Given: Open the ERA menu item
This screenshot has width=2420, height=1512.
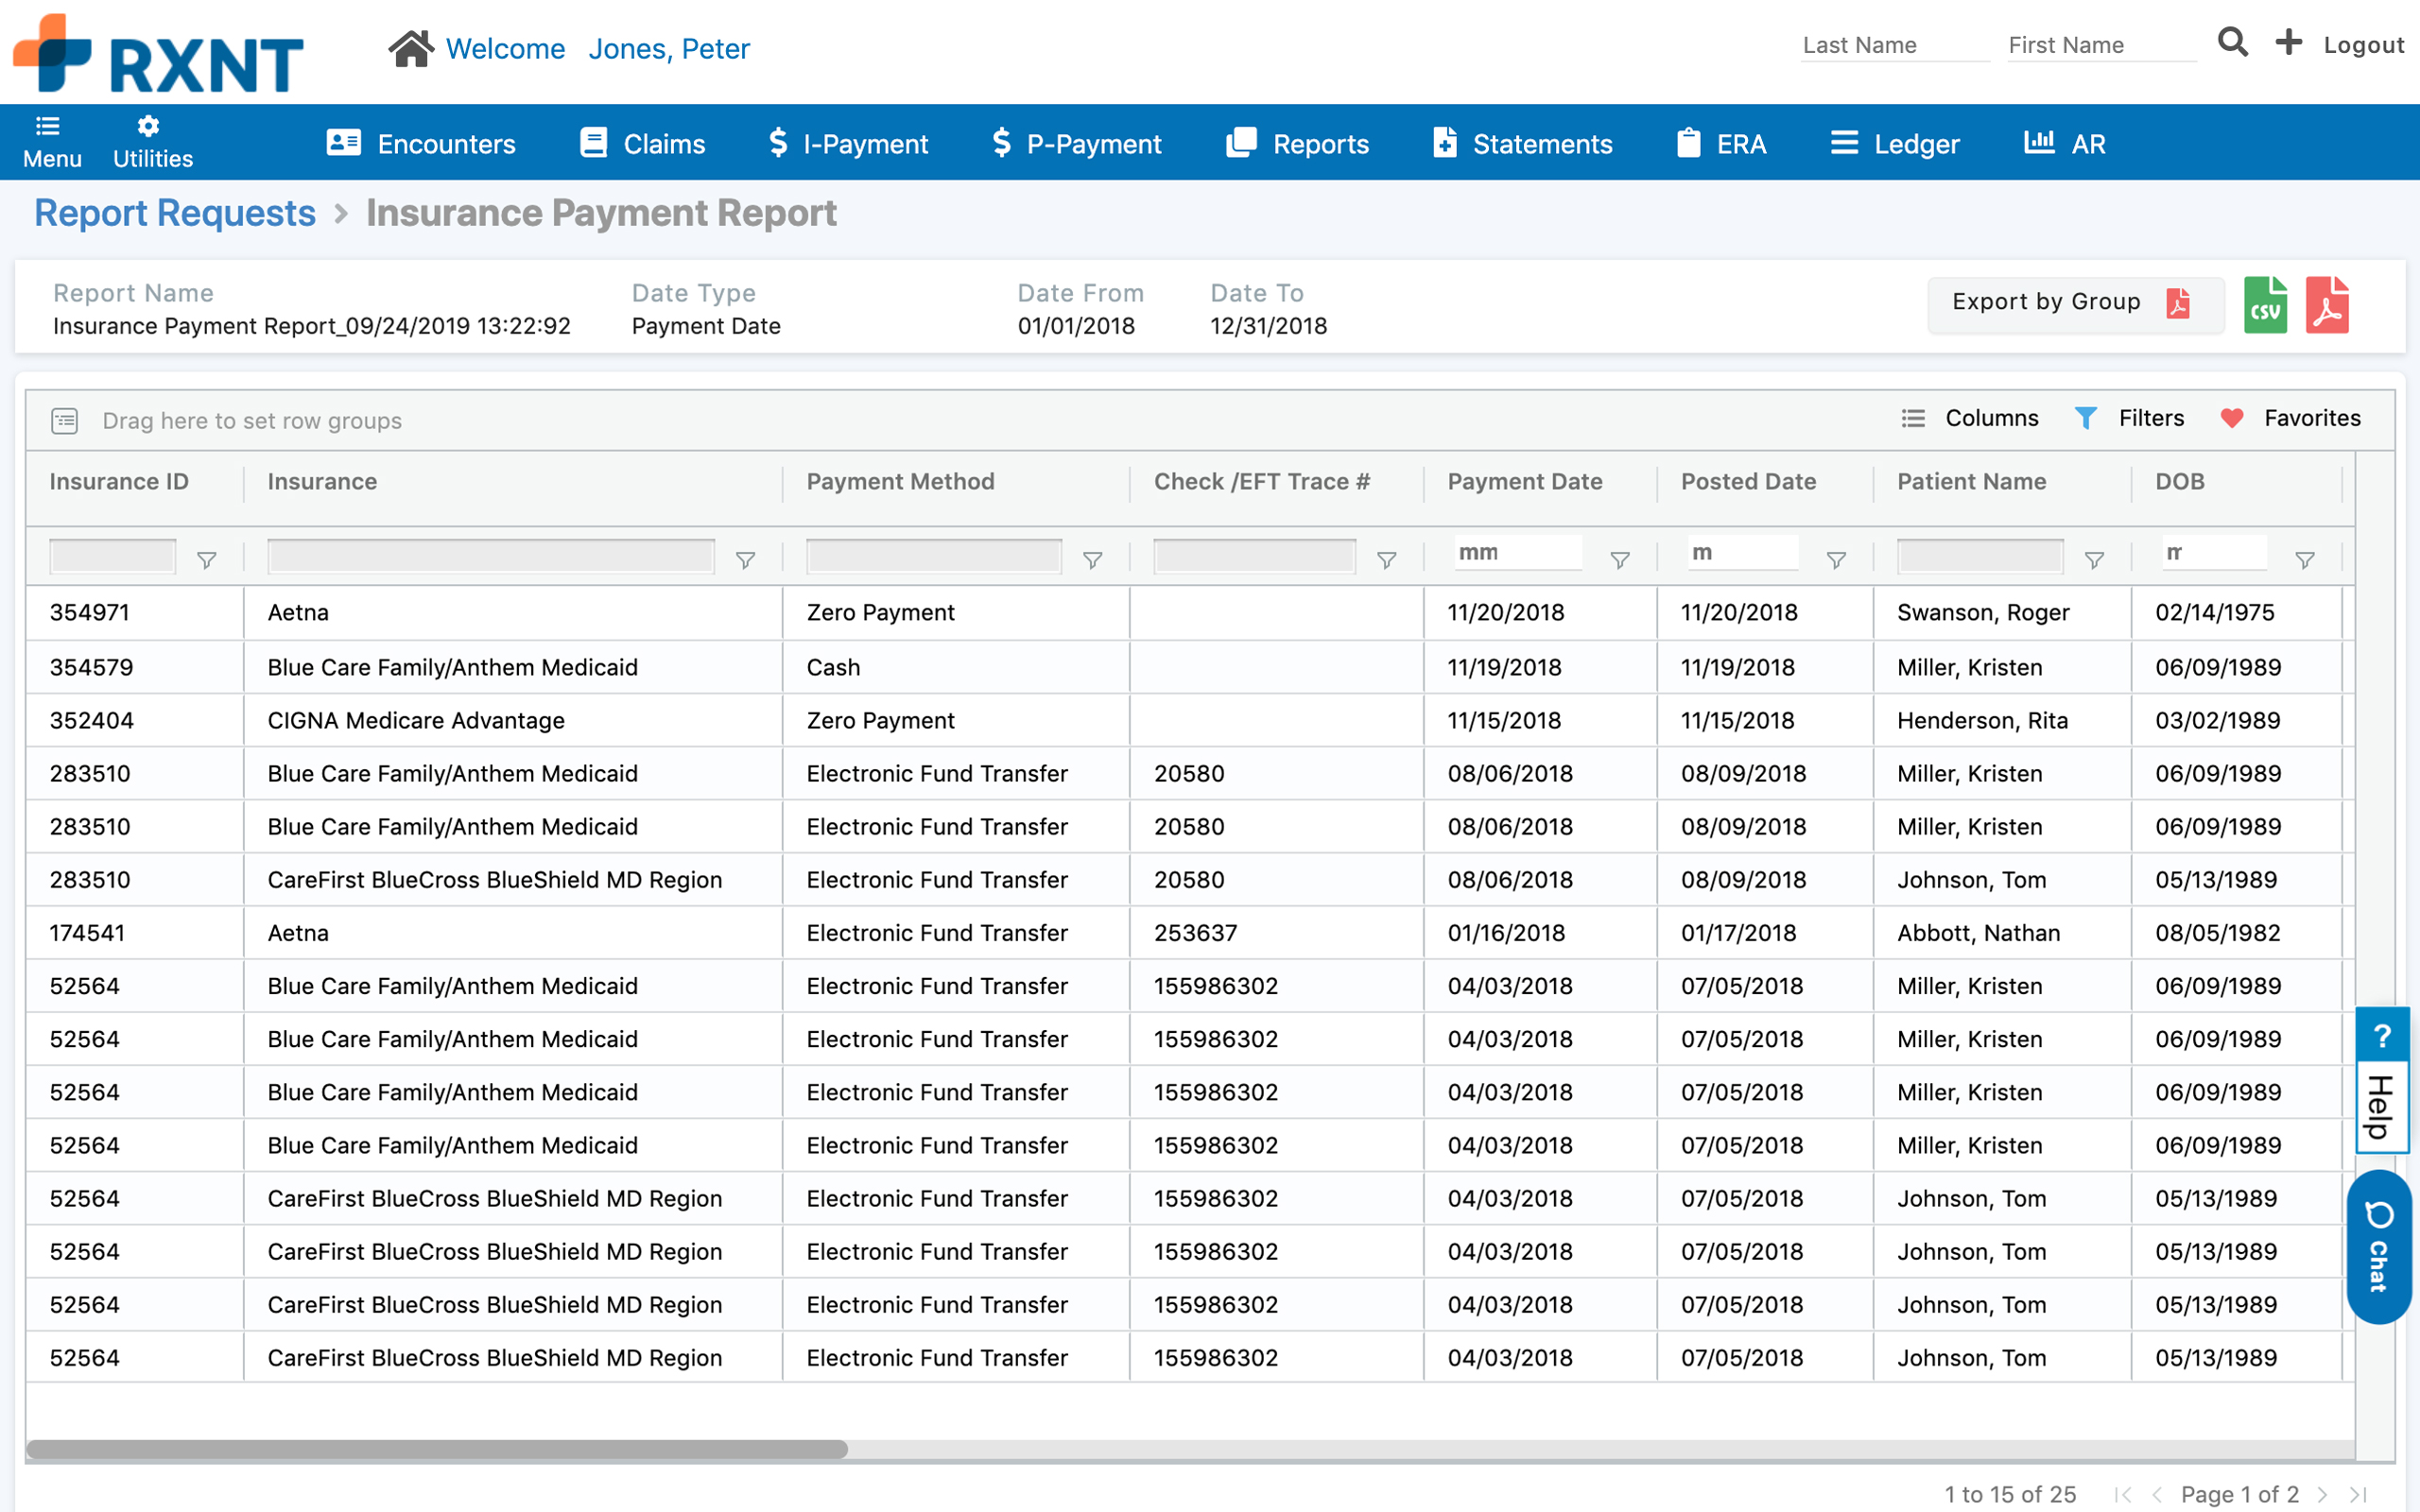Looking at the screenshot, I should click(x=1721, y=144).
